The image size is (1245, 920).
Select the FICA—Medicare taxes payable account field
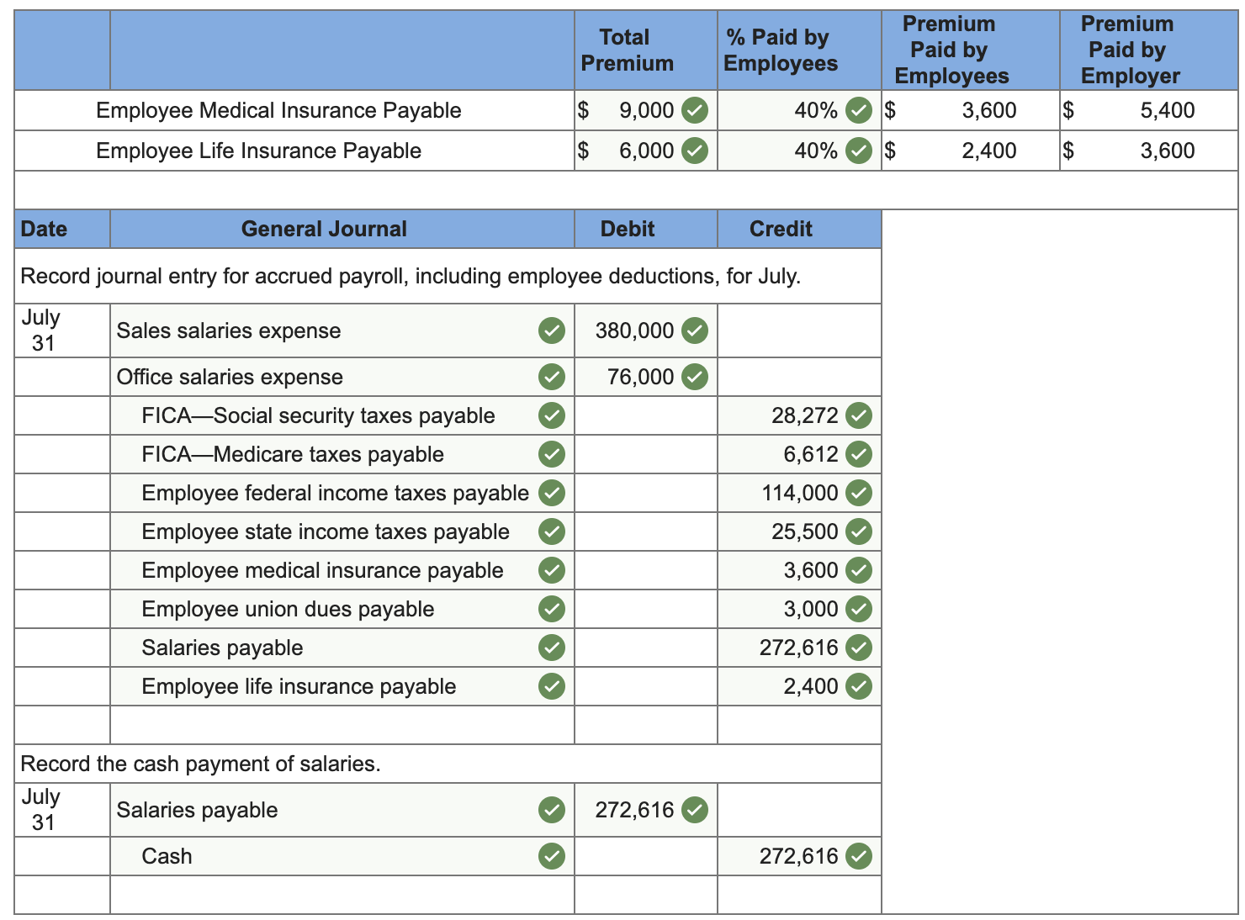[x=342, y=454]
